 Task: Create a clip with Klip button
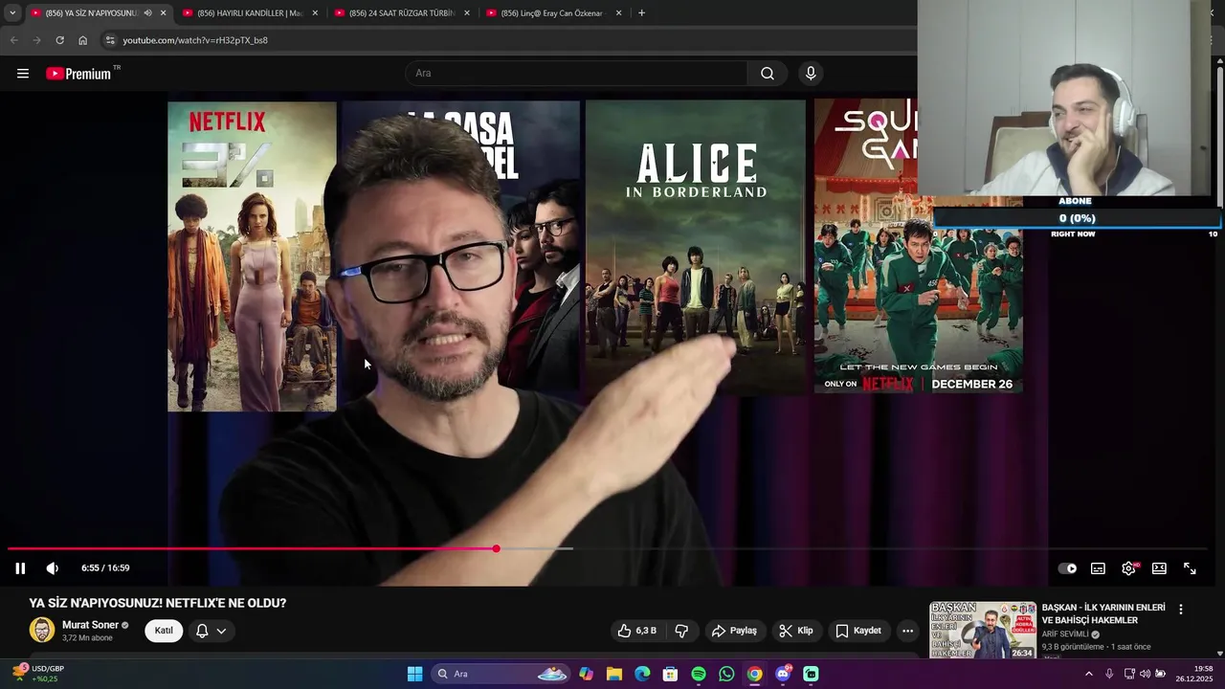[x=796, y=631]
